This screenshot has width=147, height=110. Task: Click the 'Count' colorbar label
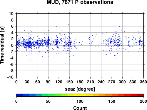[80, 108]
